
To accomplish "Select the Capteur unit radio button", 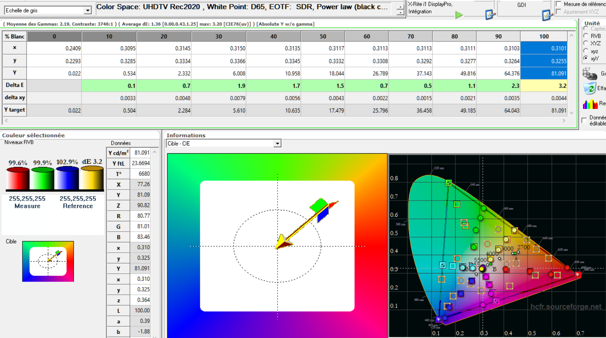I will tap(586, 28).
